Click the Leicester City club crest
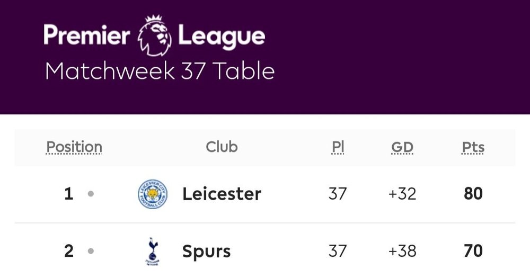Viewport: 530px width, 278px height. click(153, 194)
